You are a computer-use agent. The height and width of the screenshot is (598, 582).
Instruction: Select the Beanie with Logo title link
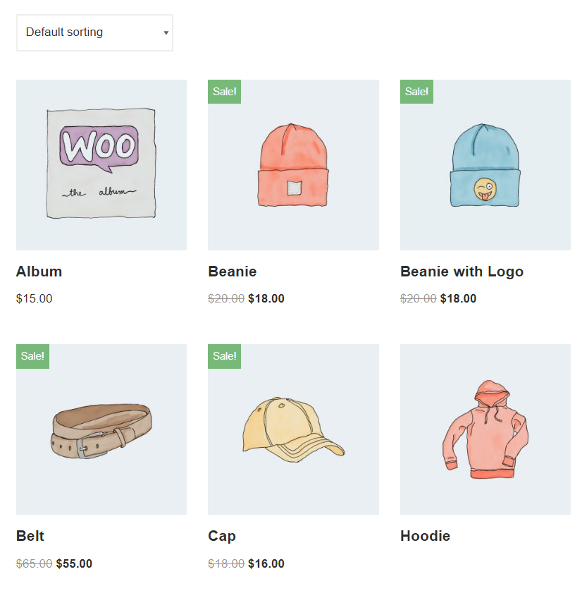click(462, 271)
